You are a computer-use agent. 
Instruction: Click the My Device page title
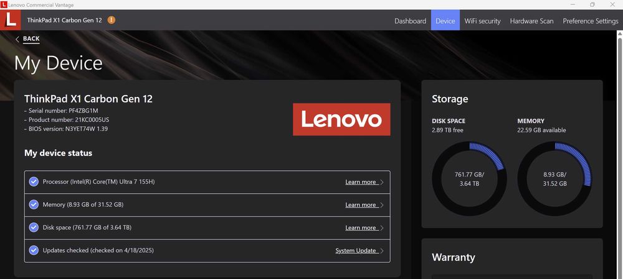click(59, 63)
